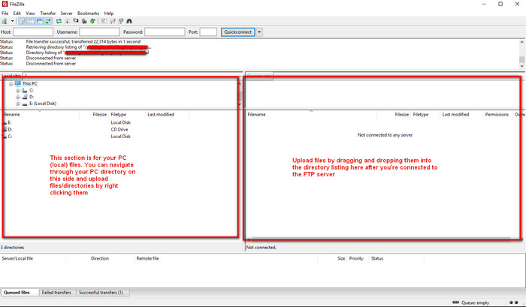Toggle the local directory tree display
The image size is (526, 307).
(x=31, y=21)
